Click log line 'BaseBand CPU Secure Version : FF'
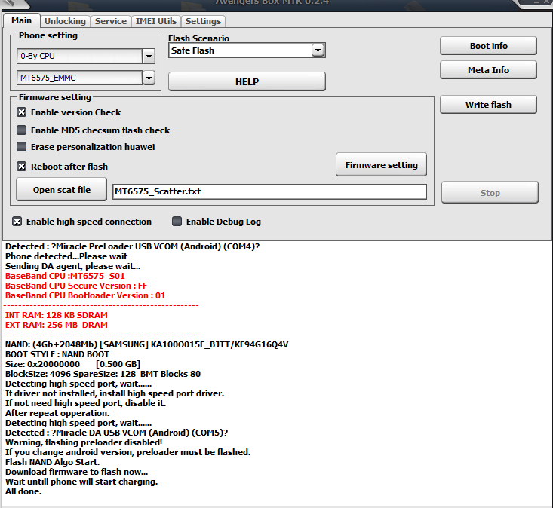 76,286
